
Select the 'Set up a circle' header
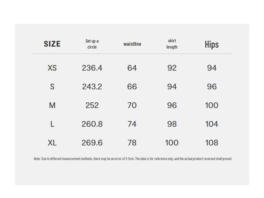92,44
